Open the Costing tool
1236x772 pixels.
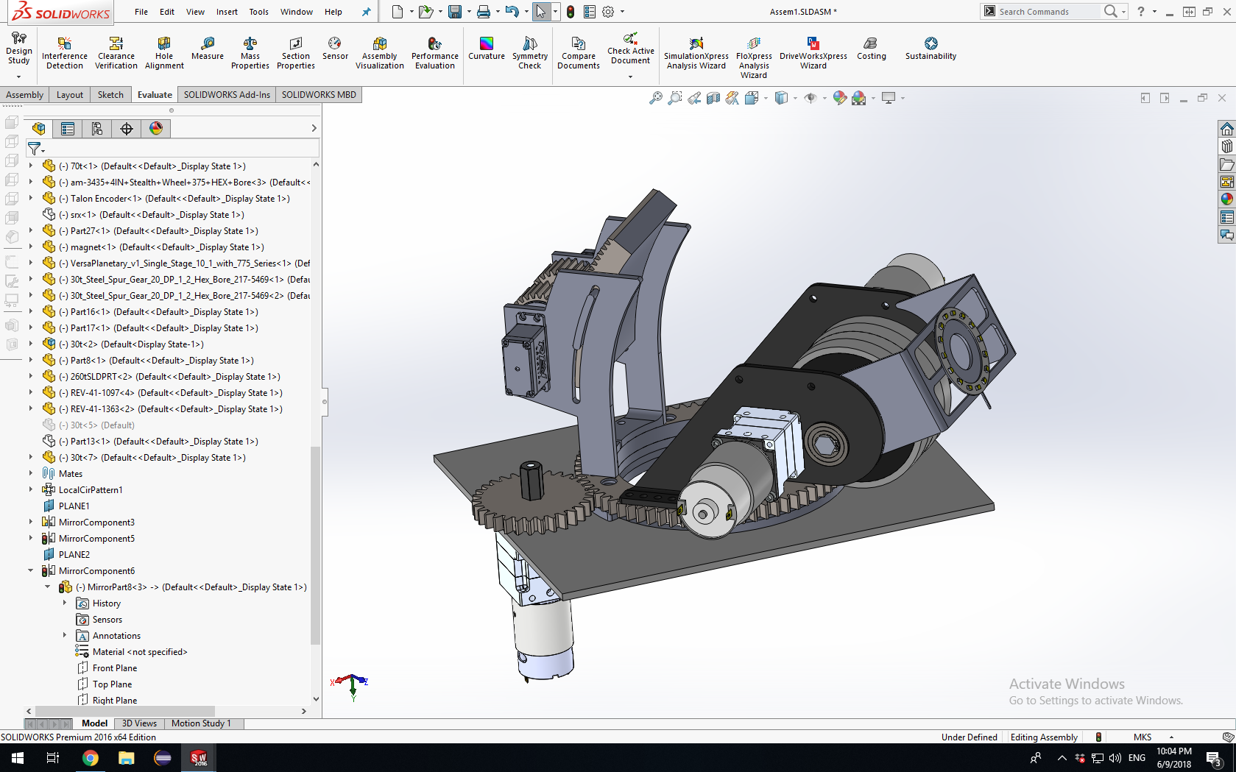(872, 49)
